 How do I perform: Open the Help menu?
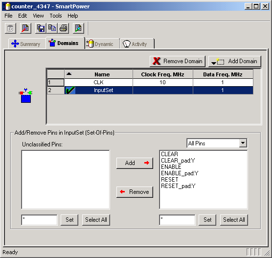pos(73,16)
